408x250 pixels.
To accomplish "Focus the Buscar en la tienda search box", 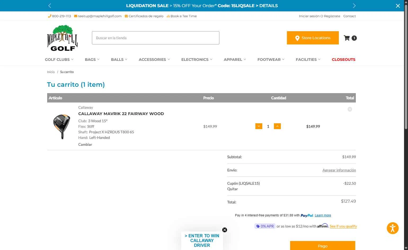I will (156, 38).
